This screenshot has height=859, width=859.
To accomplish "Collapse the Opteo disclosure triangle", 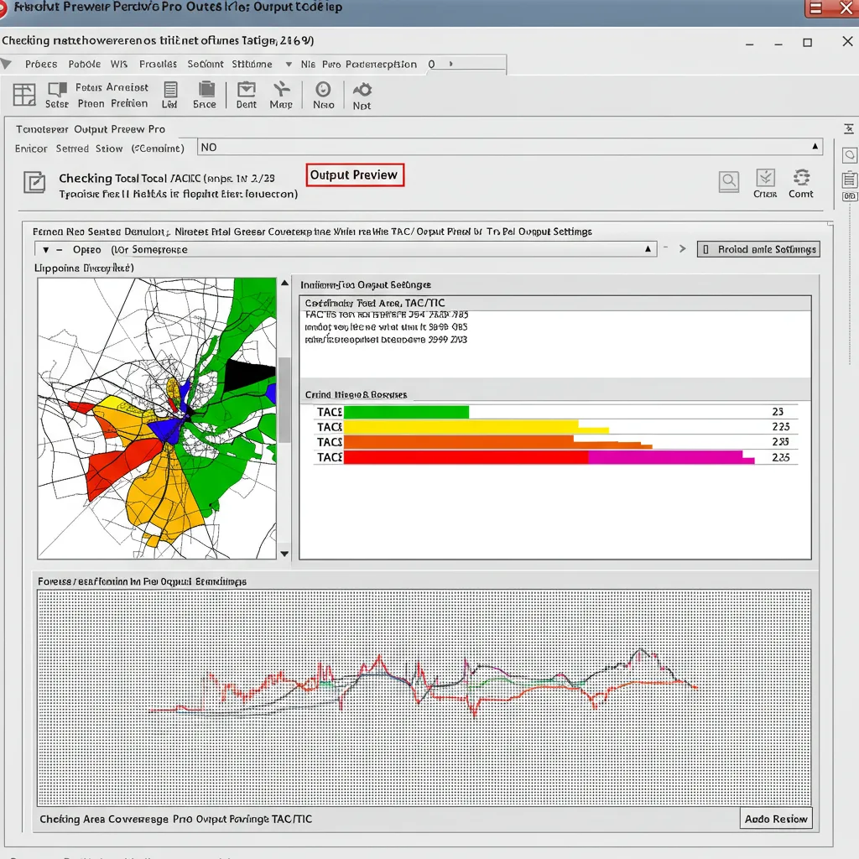I will pyautogui.click(x=46, y=250).
